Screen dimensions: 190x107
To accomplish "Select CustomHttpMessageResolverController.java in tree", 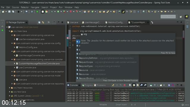I will [39, 64].
